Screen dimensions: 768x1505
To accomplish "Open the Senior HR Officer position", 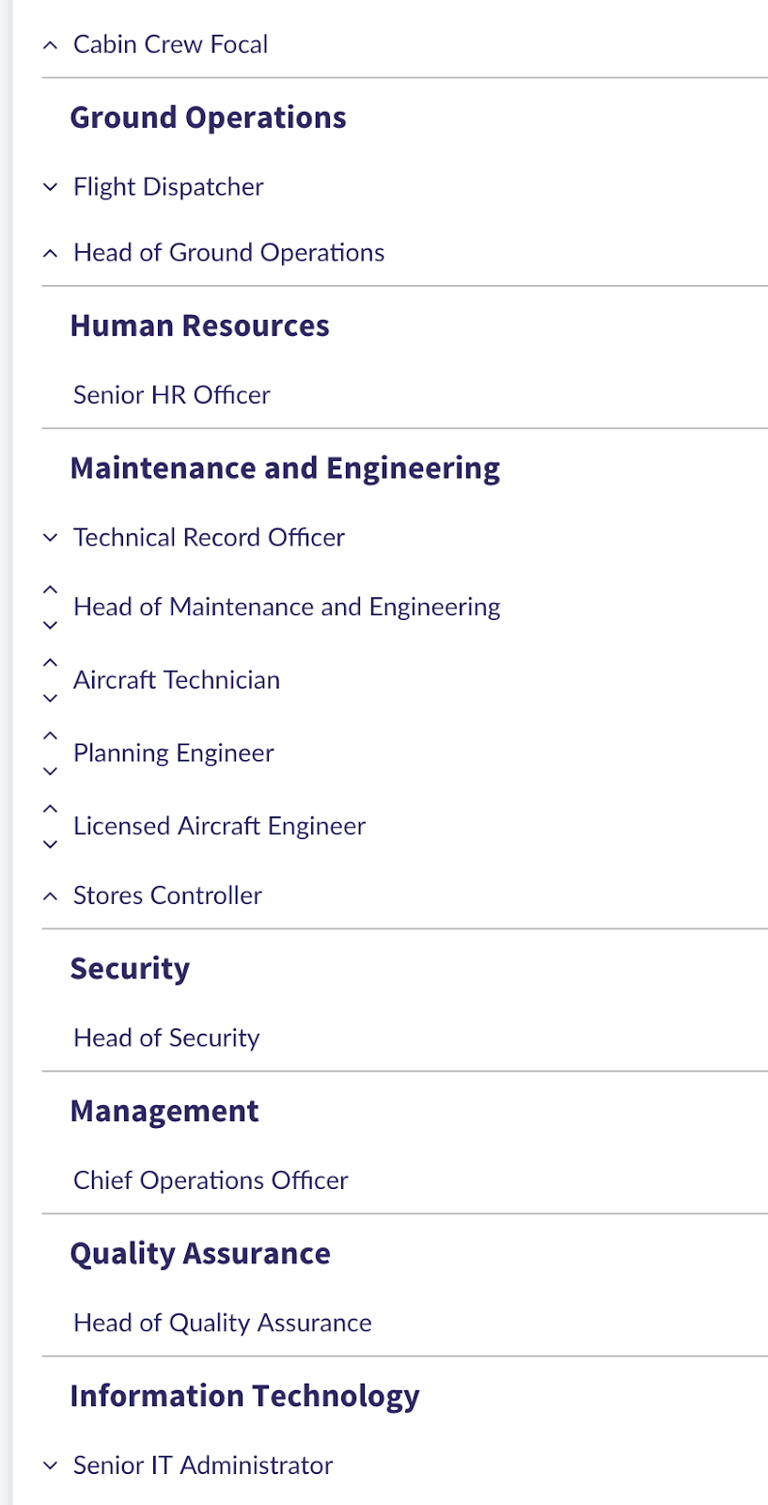I will tap(172, 395).
